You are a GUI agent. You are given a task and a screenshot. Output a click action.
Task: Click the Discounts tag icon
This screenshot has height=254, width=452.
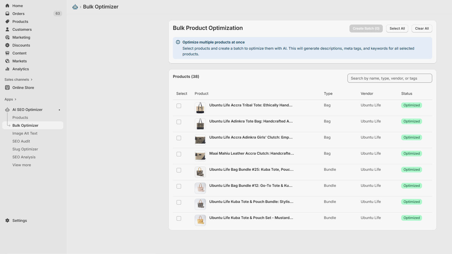pyautogui.click(x=7, y=45)
